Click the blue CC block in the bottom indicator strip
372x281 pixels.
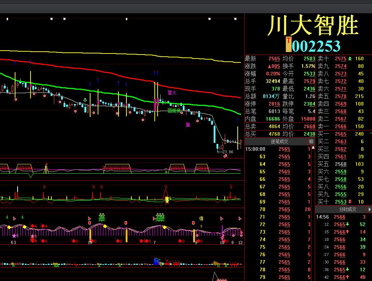point(157,261)
